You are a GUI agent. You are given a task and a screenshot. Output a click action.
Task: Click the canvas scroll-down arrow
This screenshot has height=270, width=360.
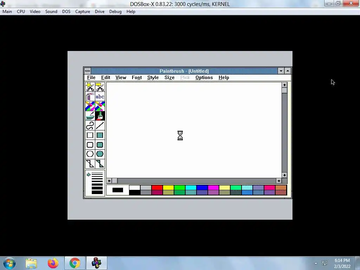point(284,175)
